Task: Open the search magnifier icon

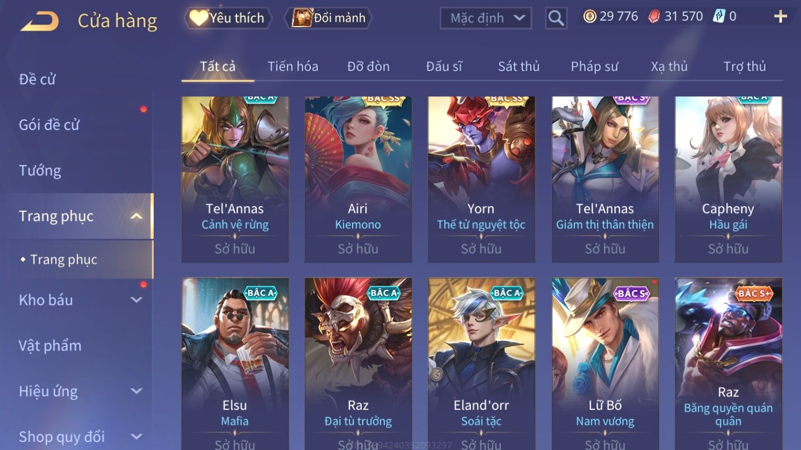Action: click(556, 18)
